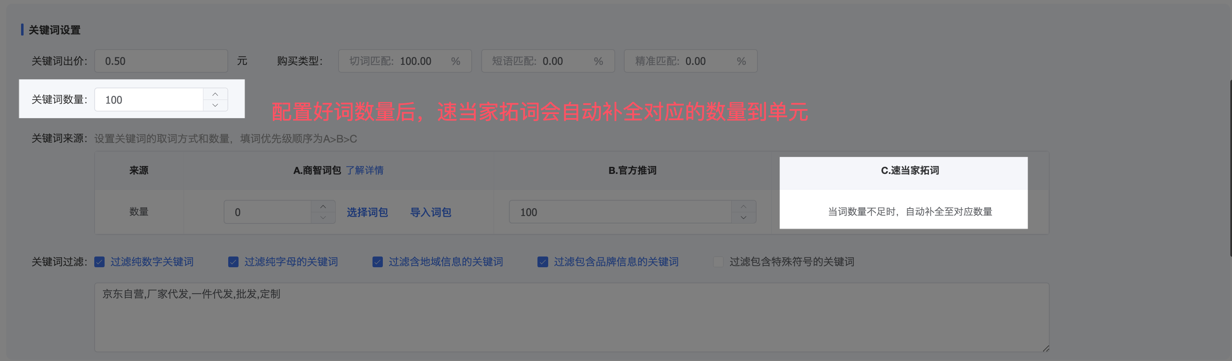Viewport: 1232px width, 361px height.
Task: Increase 商智词包 quantity with up arrow
Action: [323, 206]
